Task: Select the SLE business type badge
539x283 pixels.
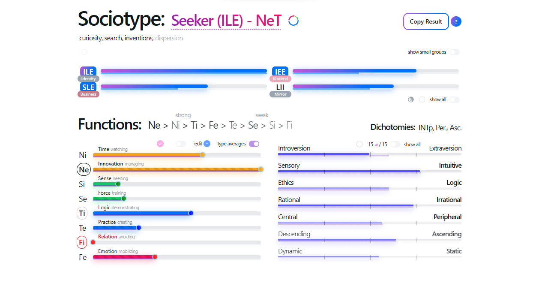Action: pyautogui.click(x=88, y=87)
